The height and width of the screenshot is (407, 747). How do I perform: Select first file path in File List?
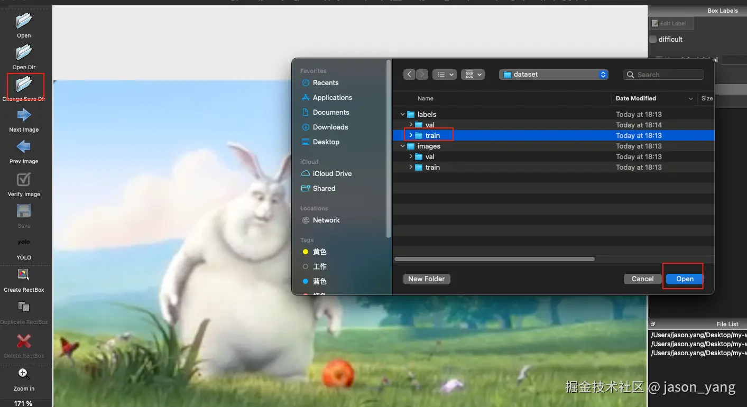pos(698,335)
